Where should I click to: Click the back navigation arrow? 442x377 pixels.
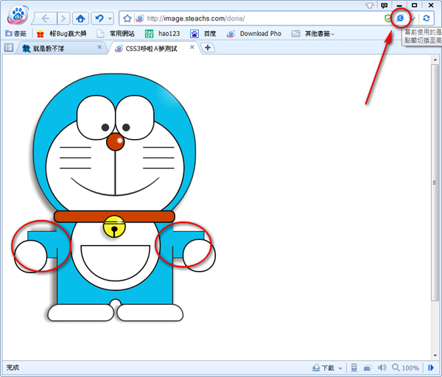(46, 18)
